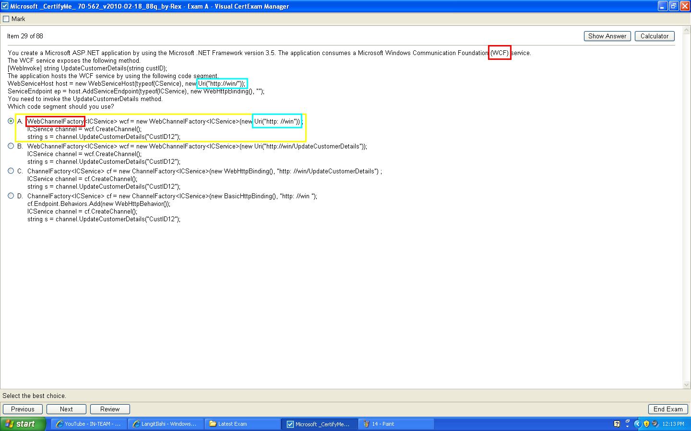The height and width of the screenshot is (431, 691).
Task: Click the ServiceEndpoint ep code line
Action: click(136, 91)
